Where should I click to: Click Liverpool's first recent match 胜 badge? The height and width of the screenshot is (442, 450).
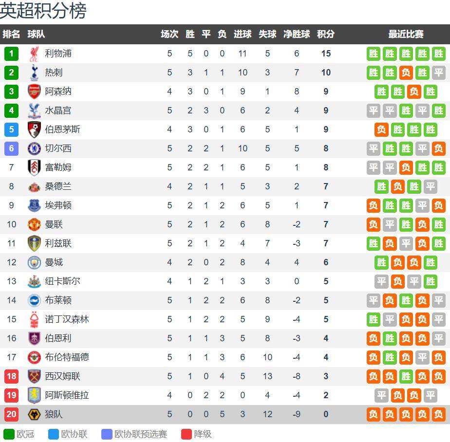374,54
